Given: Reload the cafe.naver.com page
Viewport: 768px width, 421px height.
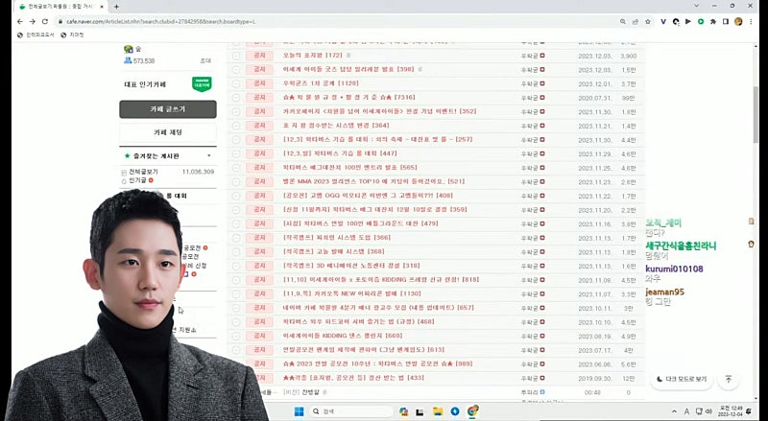Looking at the screenshot, I should point(45,21).
